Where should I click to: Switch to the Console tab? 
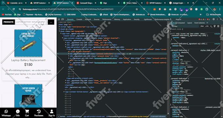[79, 19]
